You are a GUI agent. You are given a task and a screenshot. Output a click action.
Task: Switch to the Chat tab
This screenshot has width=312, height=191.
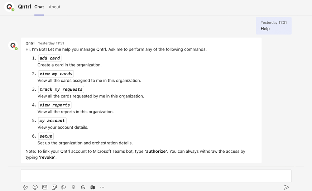point(39,7)
